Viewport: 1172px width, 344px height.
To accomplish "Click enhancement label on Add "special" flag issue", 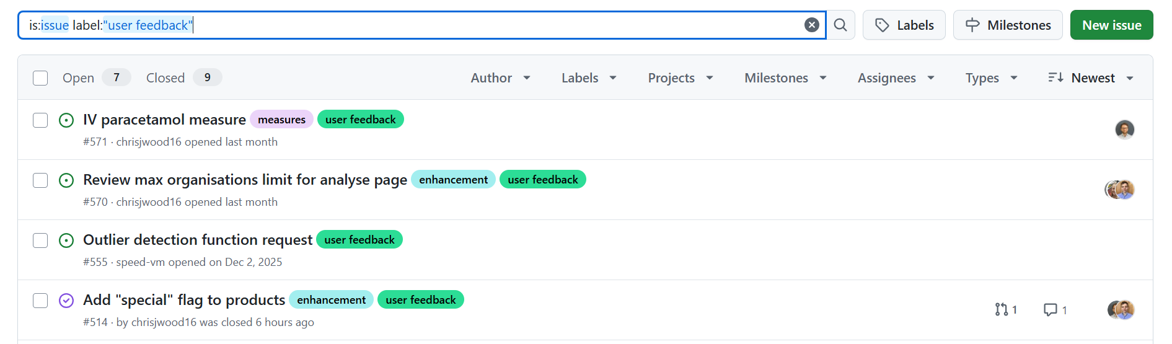I will click(331, 300).
